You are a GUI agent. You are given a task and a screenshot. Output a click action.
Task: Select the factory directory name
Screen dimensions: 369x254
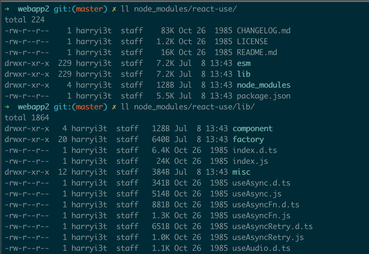coord(248,139)
